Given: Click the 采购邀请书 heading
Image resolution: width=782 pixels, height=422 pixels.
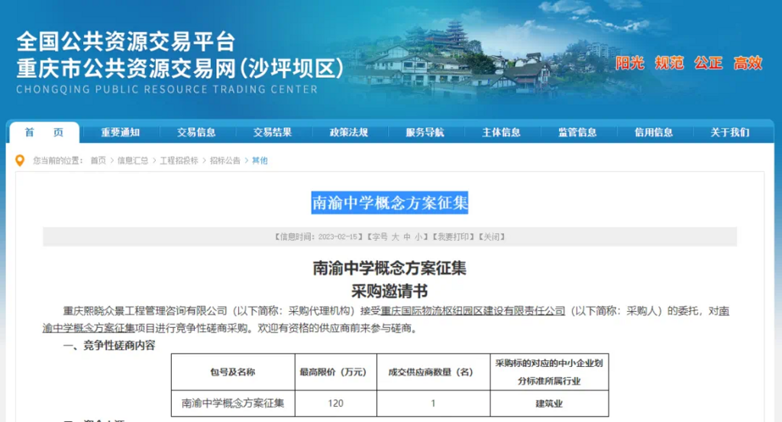Looking at the screenshot, I should tap(389, 291).
